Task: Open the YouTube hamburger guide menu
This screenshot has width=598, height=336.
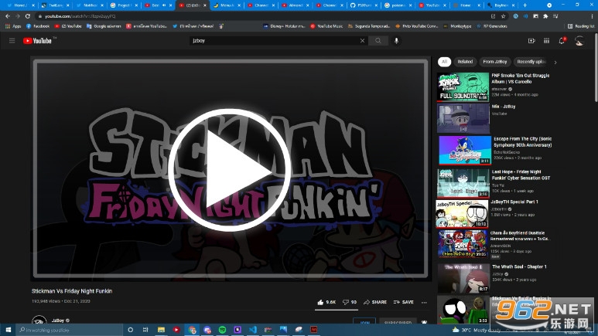Action: click(12, 41)
